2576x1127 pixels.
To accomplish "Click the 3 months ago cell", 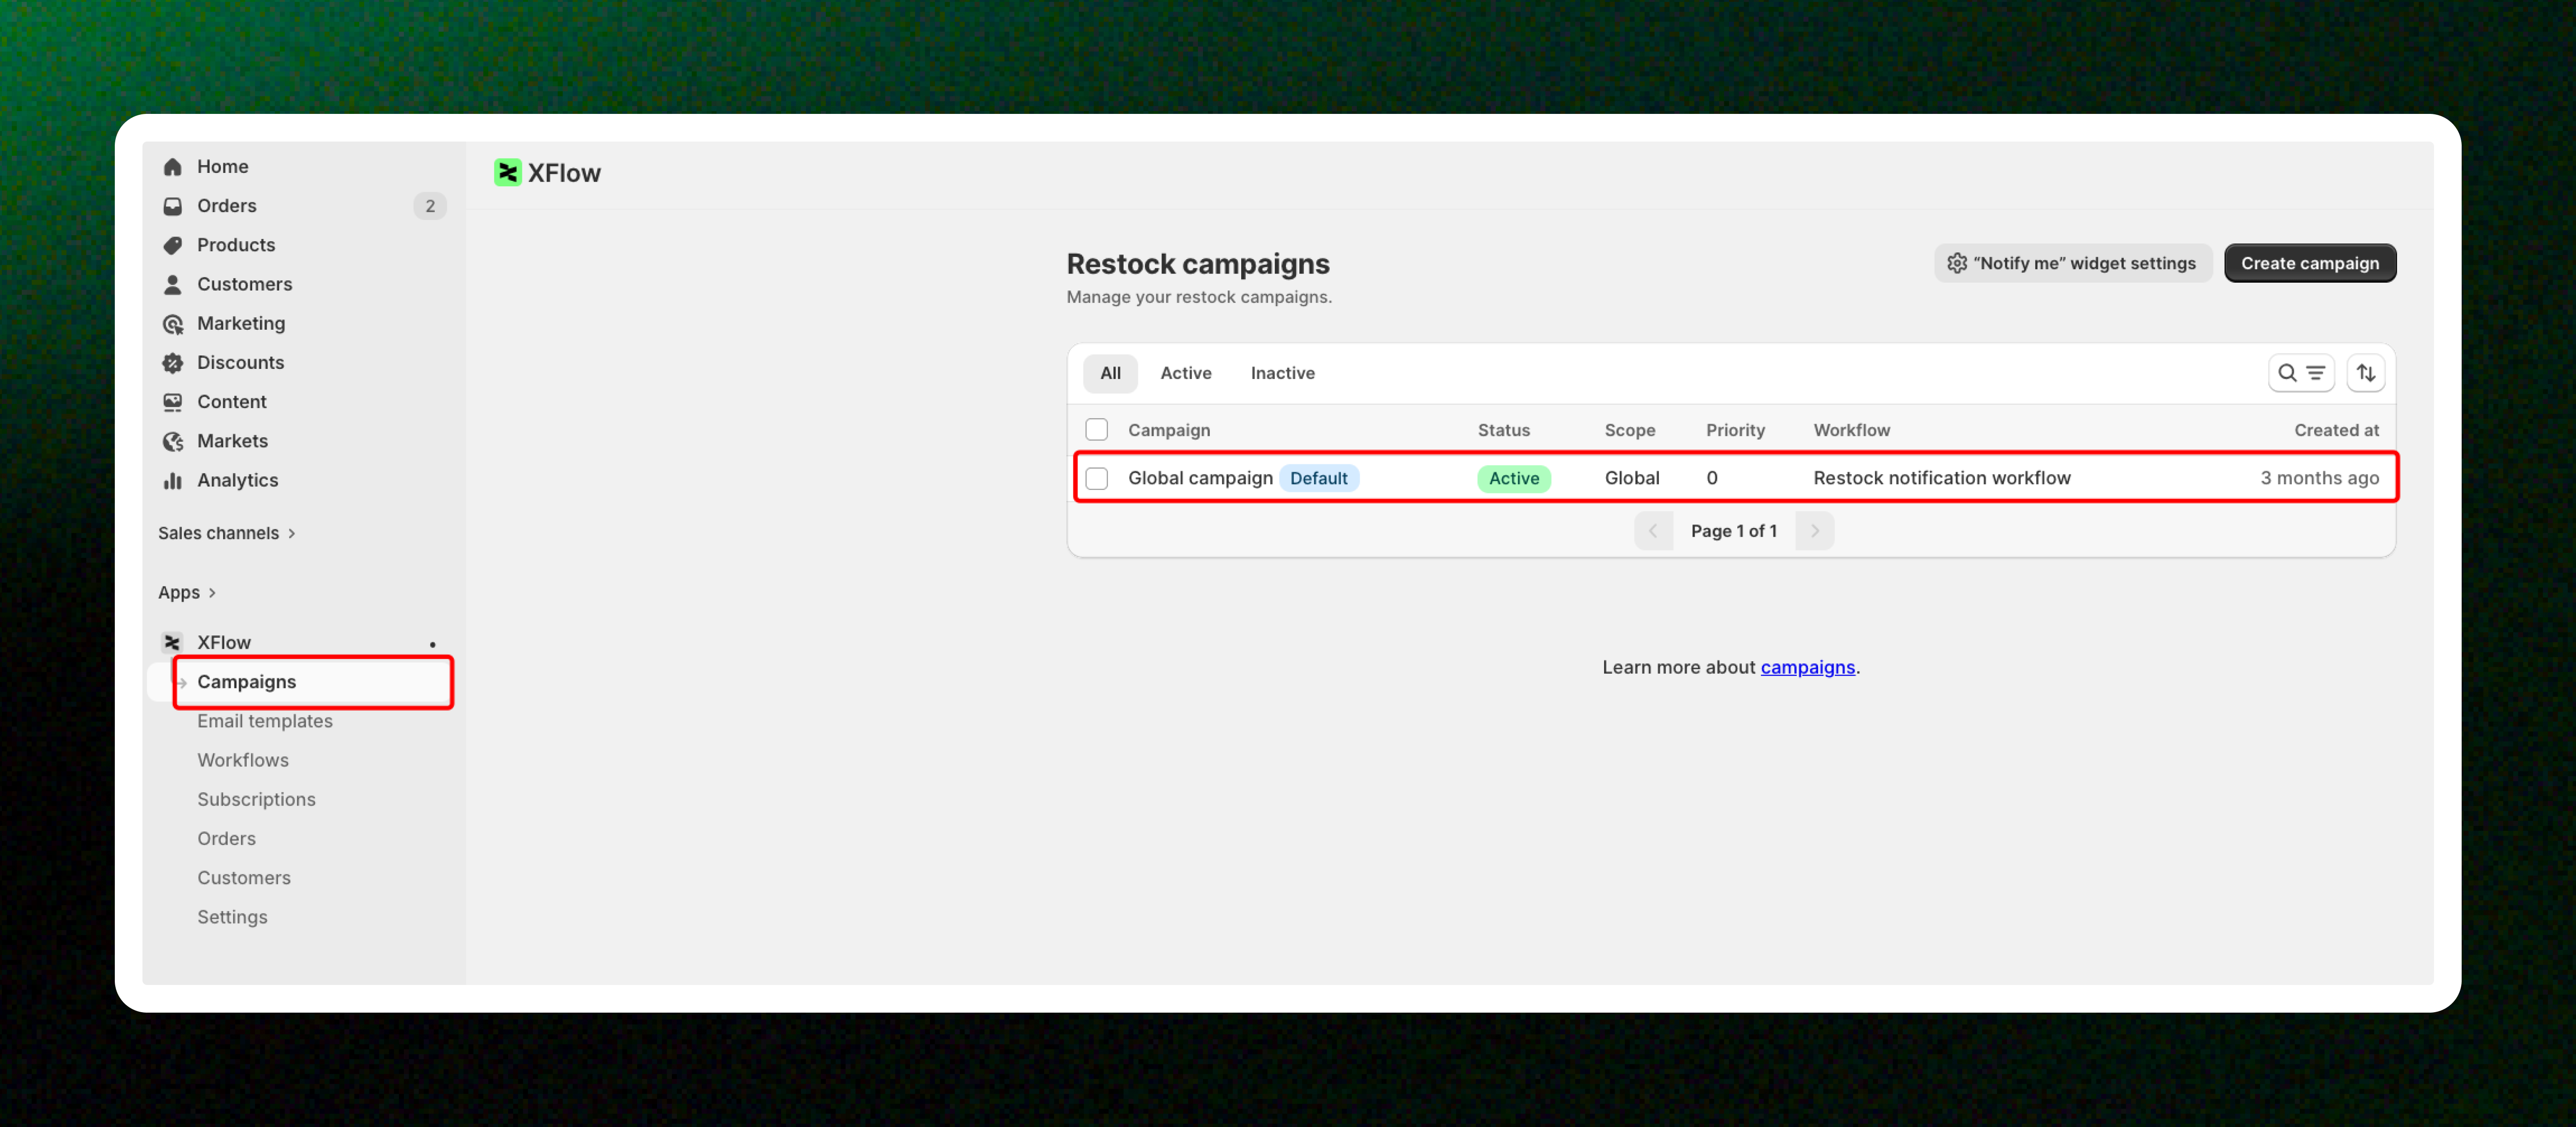I will pyautogui.click(x=2319, y=478).
